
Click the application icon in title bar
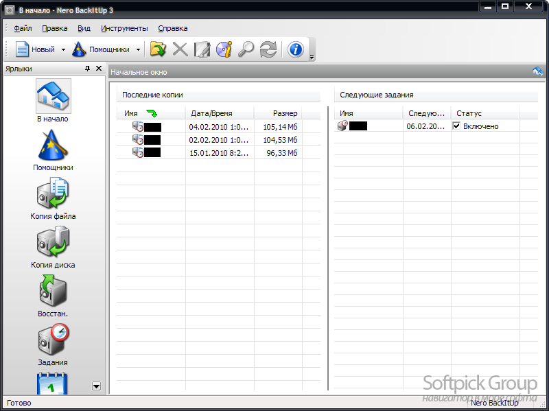pyautogui.click(x=10, y=10)
